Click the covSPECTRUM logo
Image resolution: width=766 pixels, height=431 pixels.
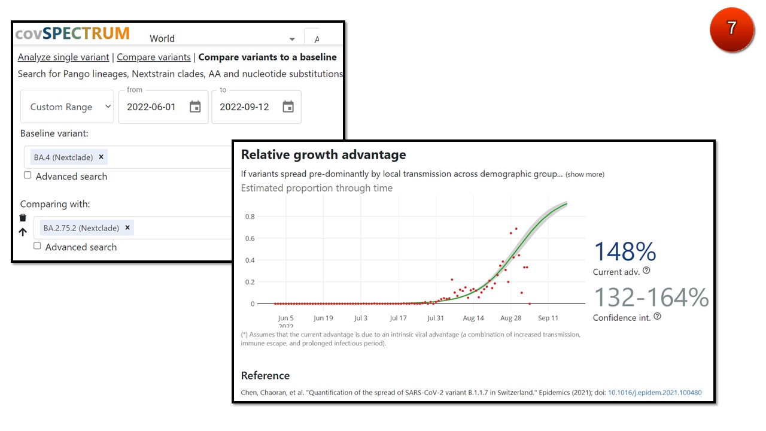72,34
